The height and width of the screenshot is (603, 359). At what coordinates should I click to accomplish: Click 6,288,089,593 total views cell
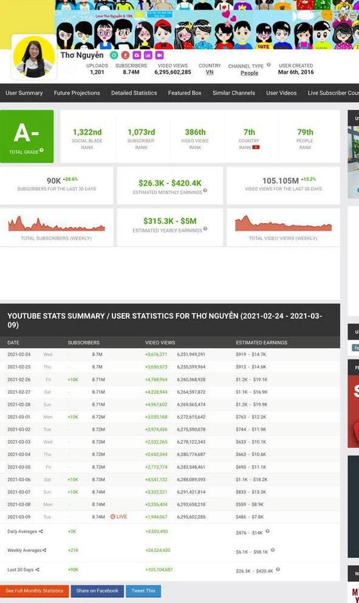pos(191,480)
